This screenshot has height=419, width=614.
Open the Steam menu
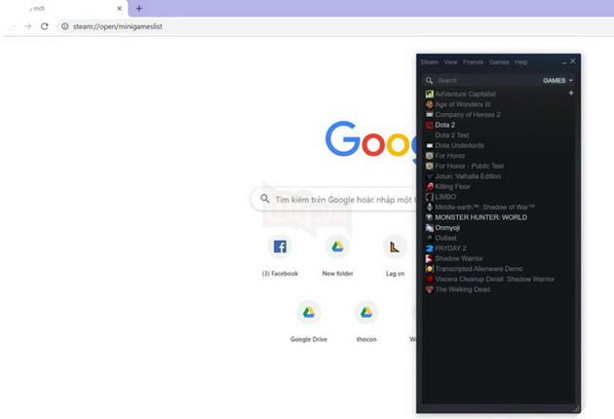pyautogui.click(x=429, y=62)
